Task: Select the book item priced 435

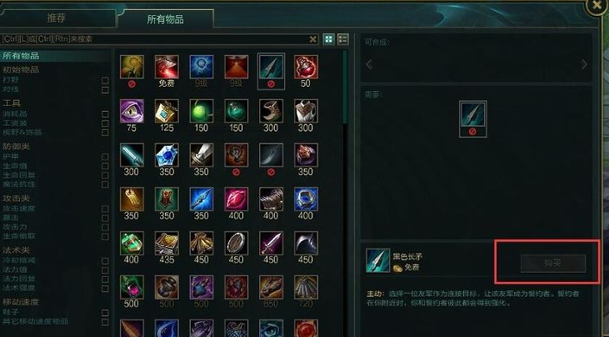Action: coord(167,243)
